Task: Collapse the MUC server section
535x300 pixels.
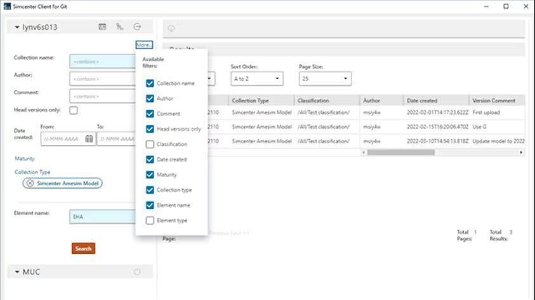Action: [x=17, y=272]
